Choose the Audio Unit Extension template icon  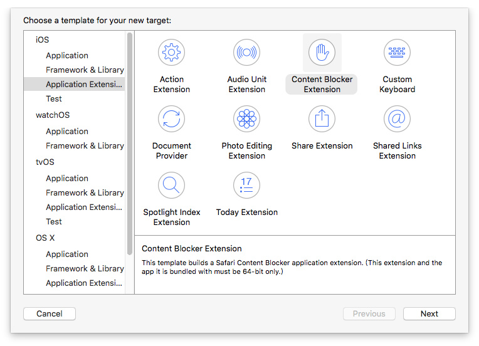246,53
